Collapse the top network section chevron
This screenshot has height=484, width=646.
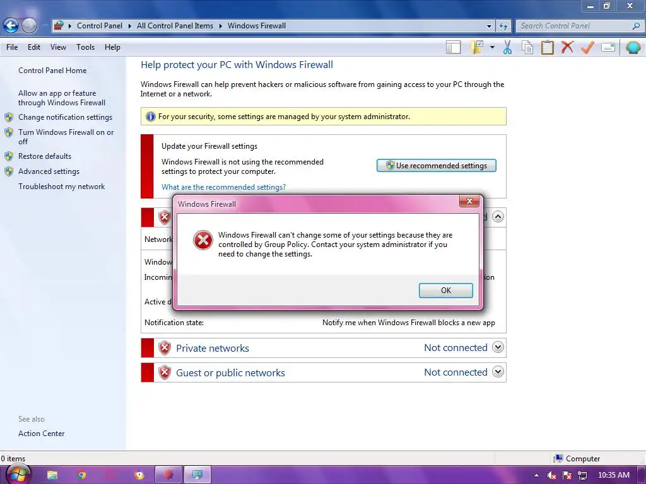498,217
